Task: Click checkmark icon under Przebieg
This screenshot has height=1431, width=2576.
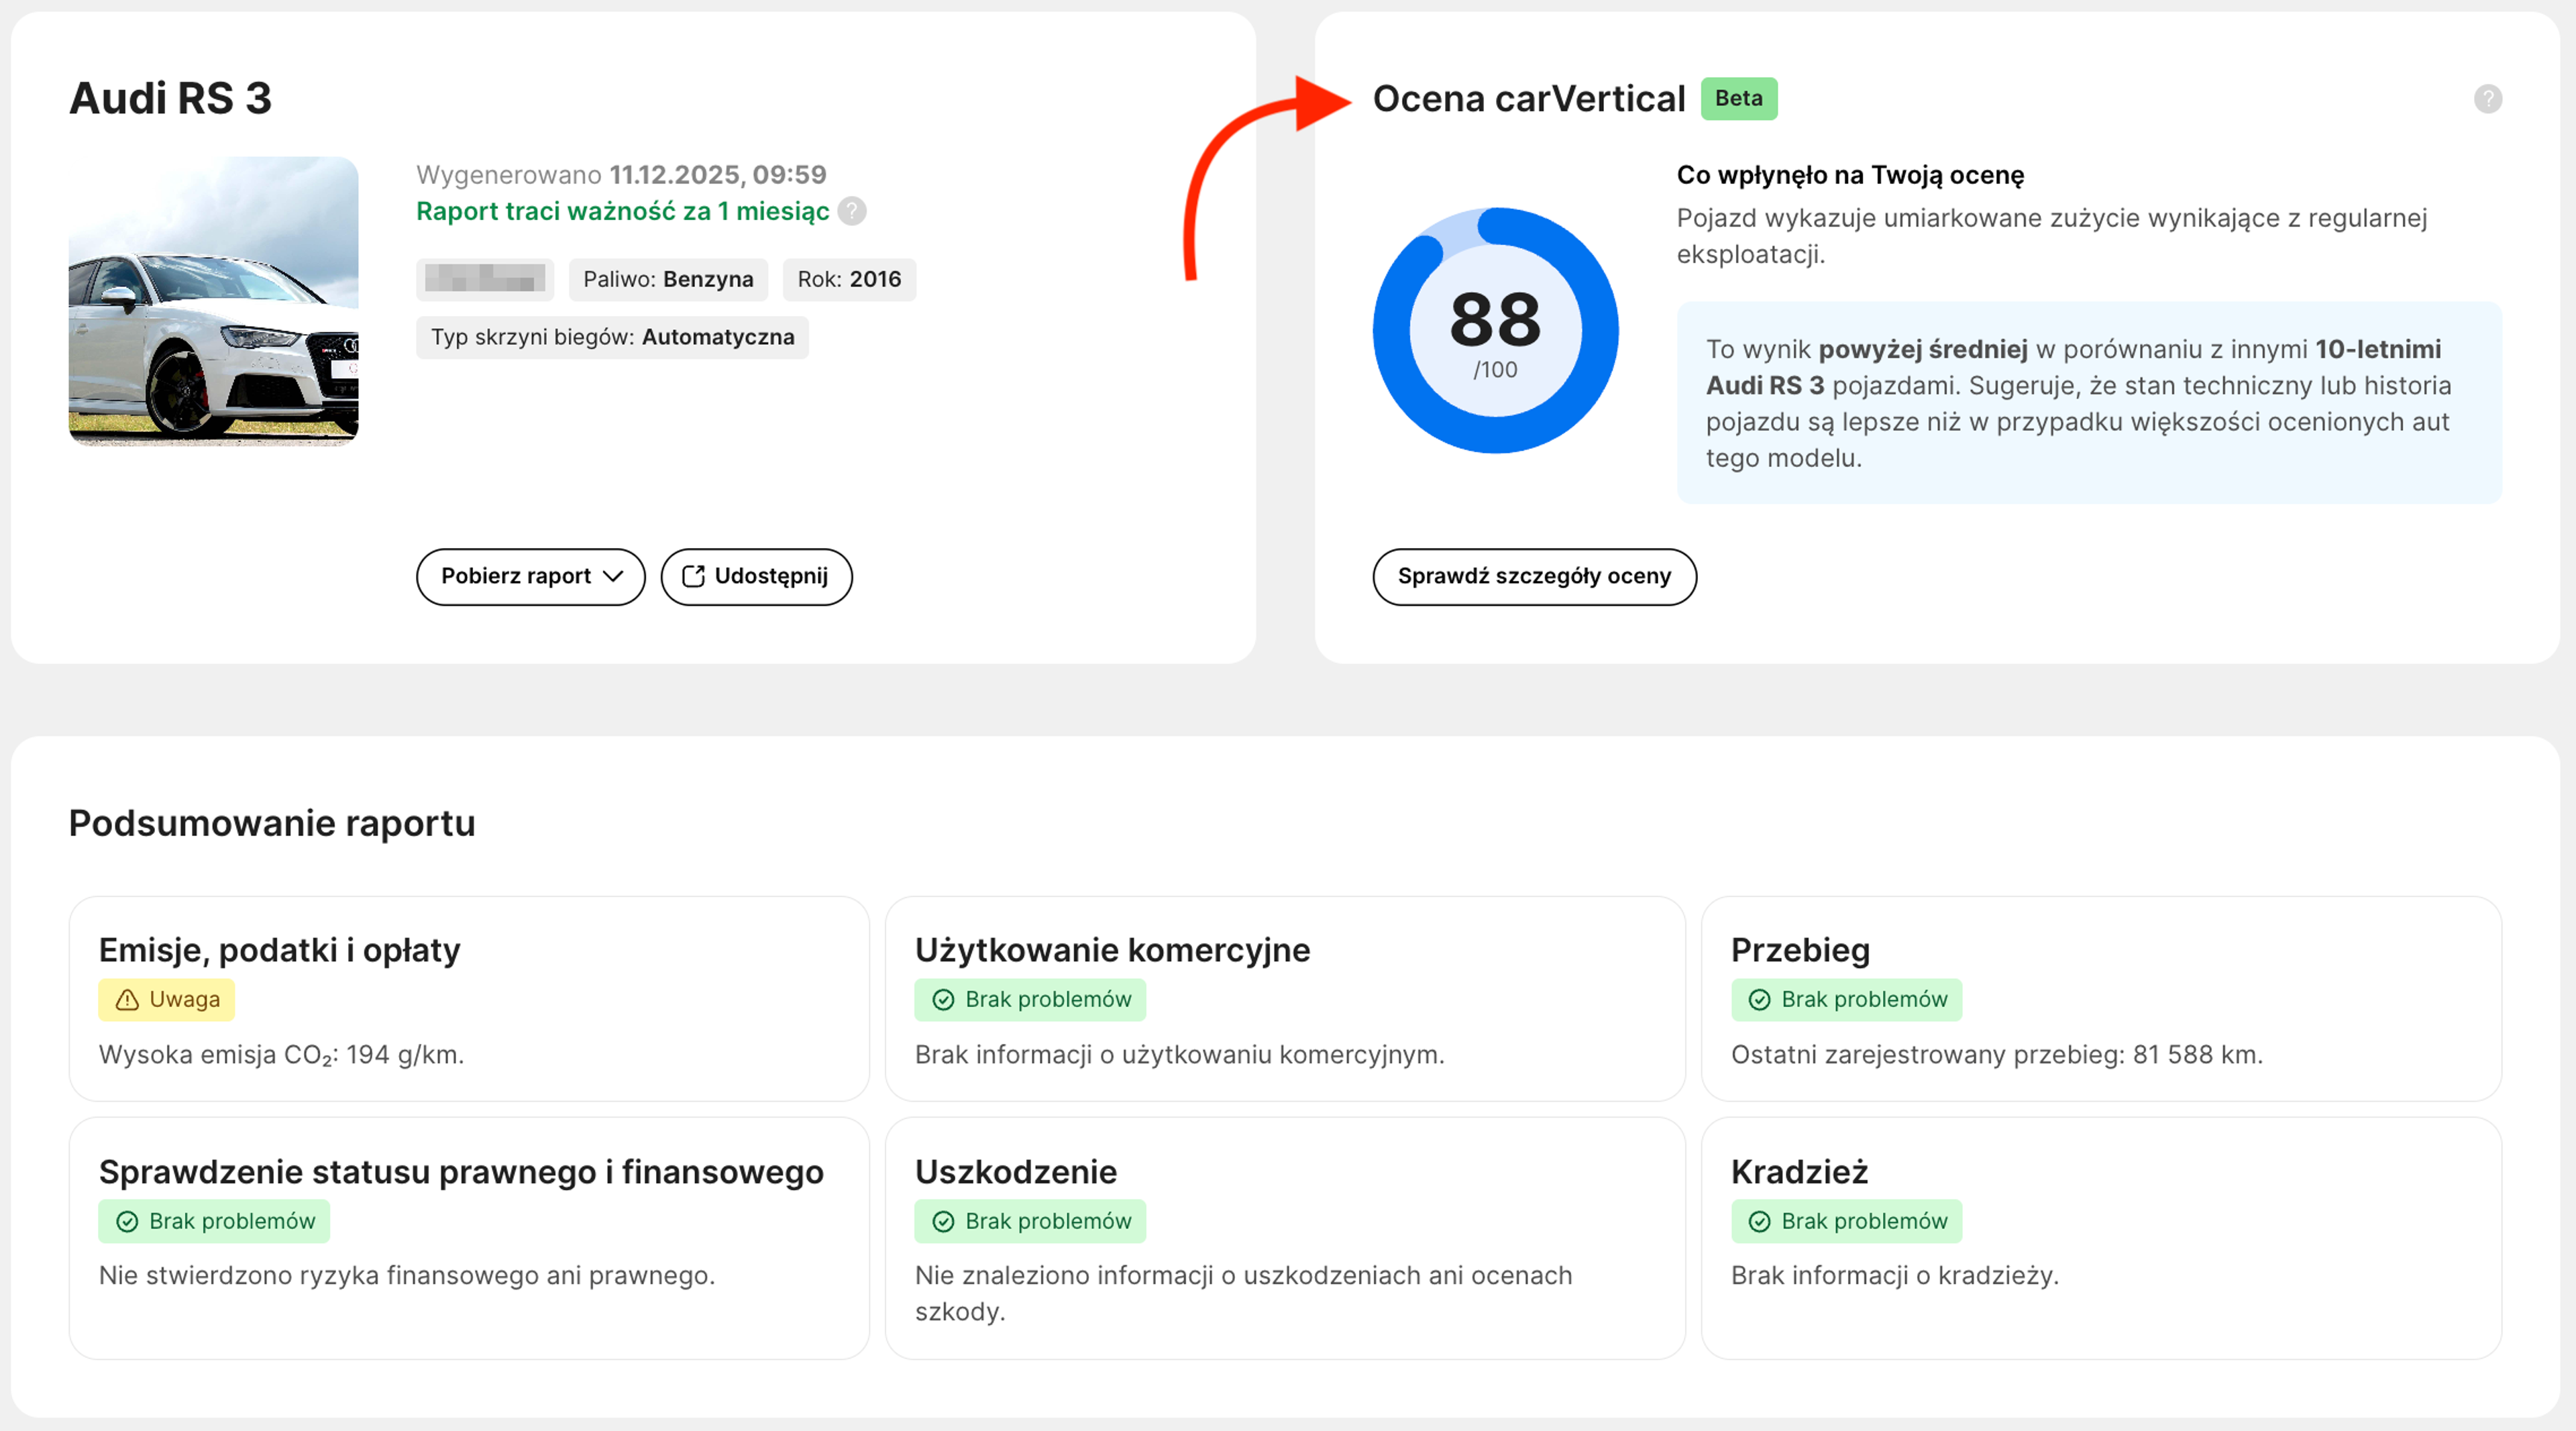Action: pyautogui.click(x=1759, y=1000)
